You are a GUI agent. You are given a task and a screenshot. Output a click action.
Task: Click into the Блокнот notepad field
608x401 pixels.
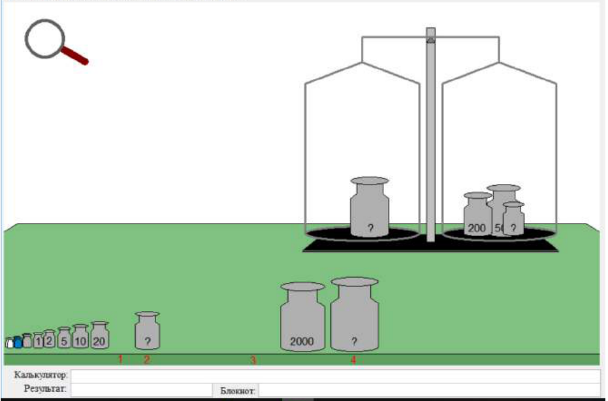coord(430,390)
